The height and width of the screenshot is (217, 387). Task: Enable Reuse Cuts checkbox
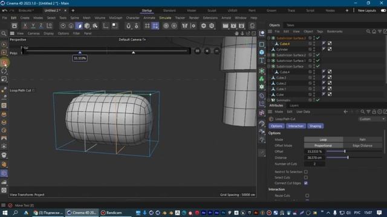click(x=307, y=195)
